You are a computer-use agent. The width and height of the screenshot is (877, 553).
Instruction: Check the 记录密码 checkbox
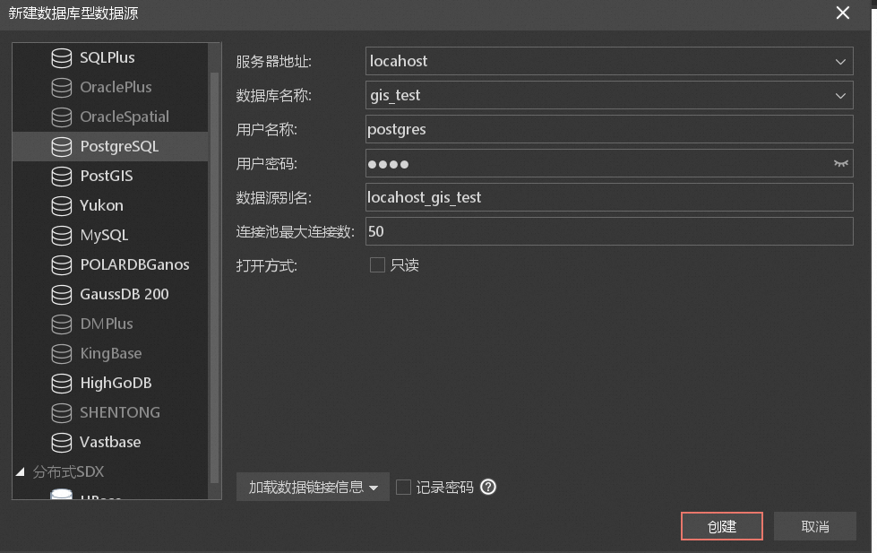point(403,487)
